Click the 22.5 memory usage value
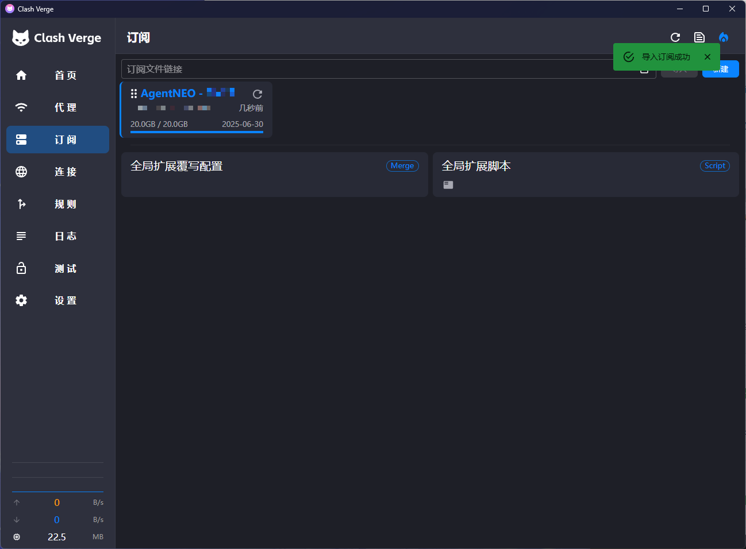Viewport: 746px width, 549px height. [x=57, y=537]
